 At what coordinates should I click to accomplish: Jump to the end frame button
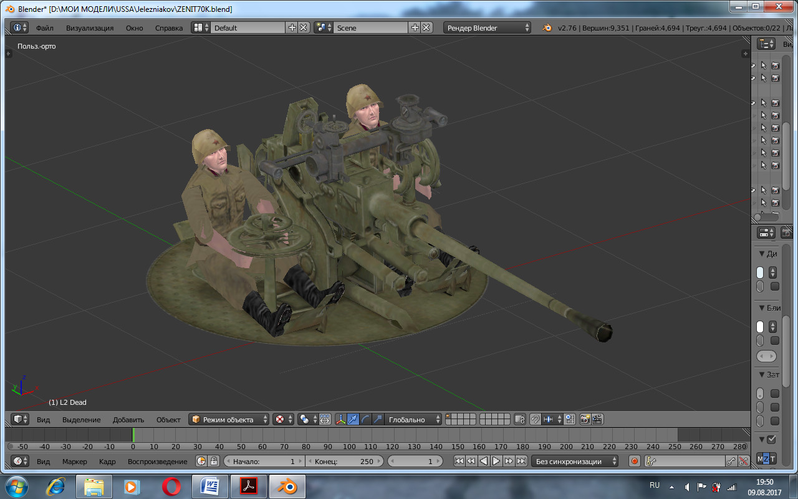click(x=521, y=461)
